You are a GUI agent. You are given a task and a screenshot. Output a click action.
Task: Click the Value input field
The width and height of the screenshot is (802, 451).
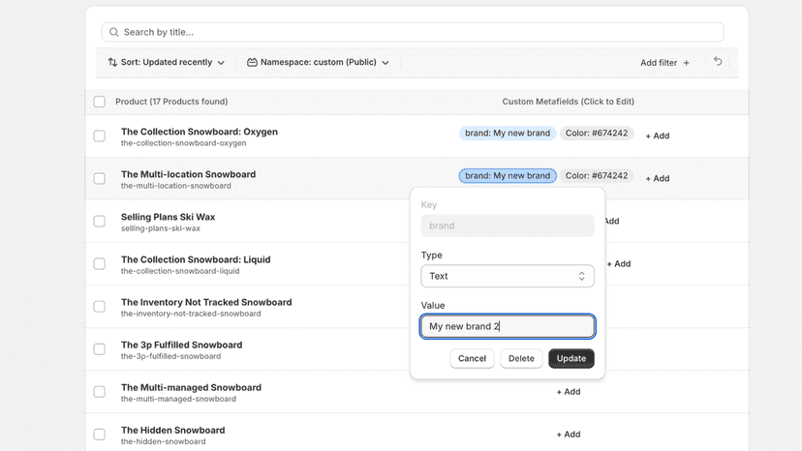pyautogui.click(x=508, y=326)
